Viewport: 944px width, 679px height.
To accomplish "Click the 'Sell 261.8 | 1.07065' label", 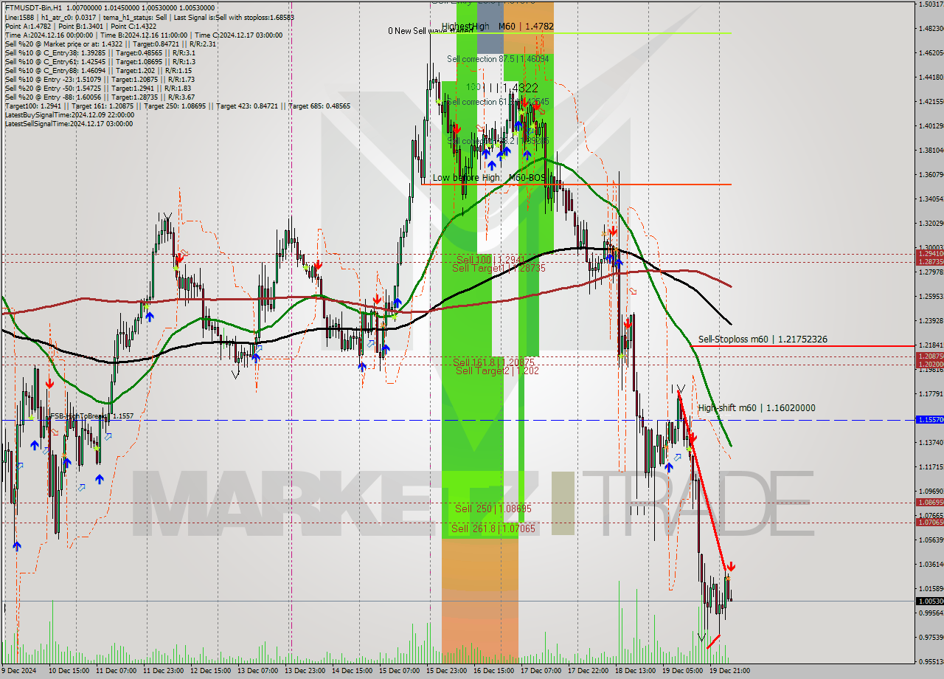I will (x=493, y=528).
